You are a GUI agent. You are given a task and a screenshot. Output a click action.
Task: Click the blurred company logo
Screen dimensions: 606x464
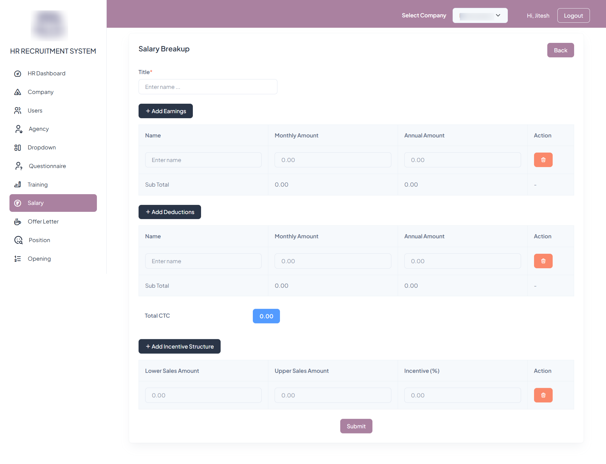[x=49, y=25]
